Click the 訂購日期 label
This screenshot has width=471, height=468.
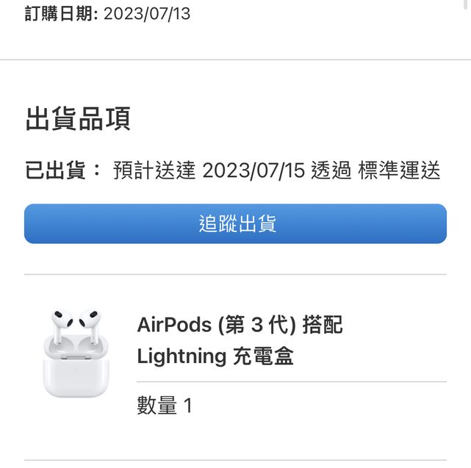pyautogui.click(x=60, y=13)
